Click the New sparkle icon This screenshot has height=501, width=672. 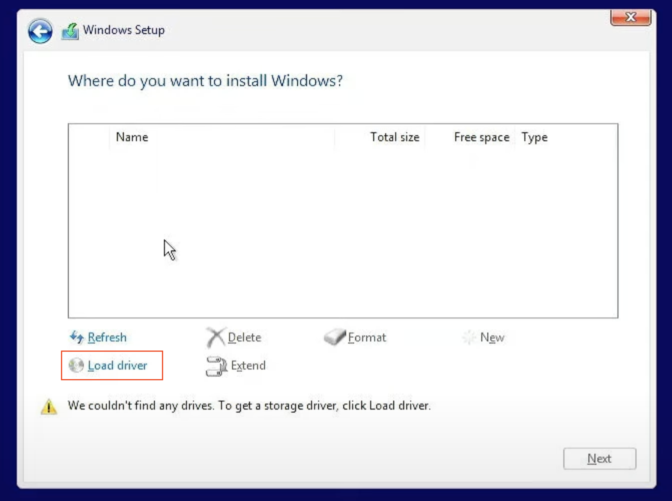469,337
